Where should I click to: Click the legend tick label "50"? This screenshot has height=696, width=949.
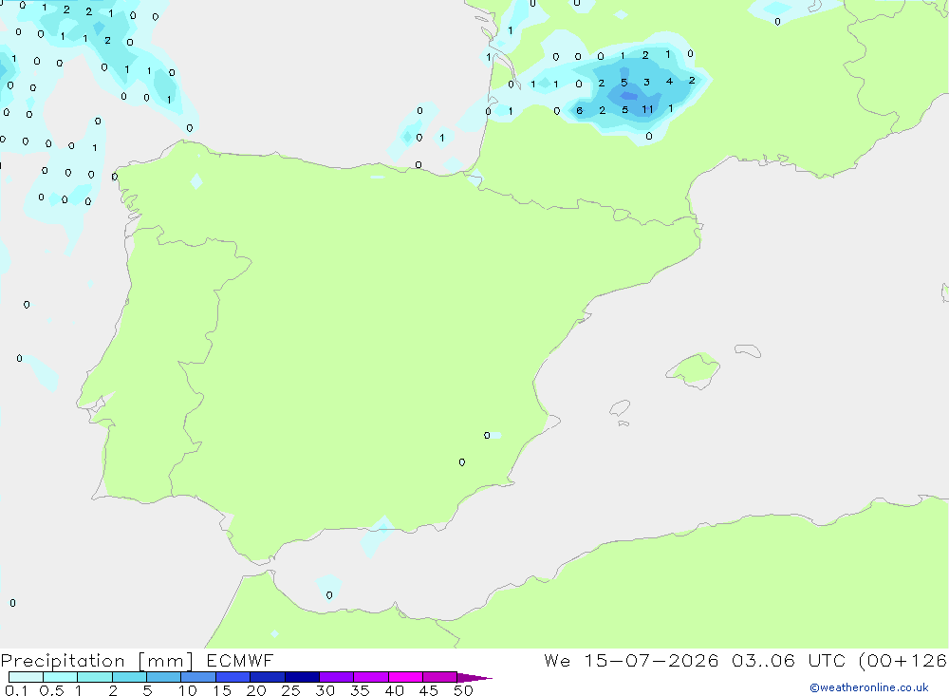click(x=464, y=690)
